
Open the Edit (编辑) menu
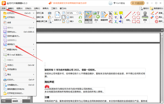(x=11, y=8)
